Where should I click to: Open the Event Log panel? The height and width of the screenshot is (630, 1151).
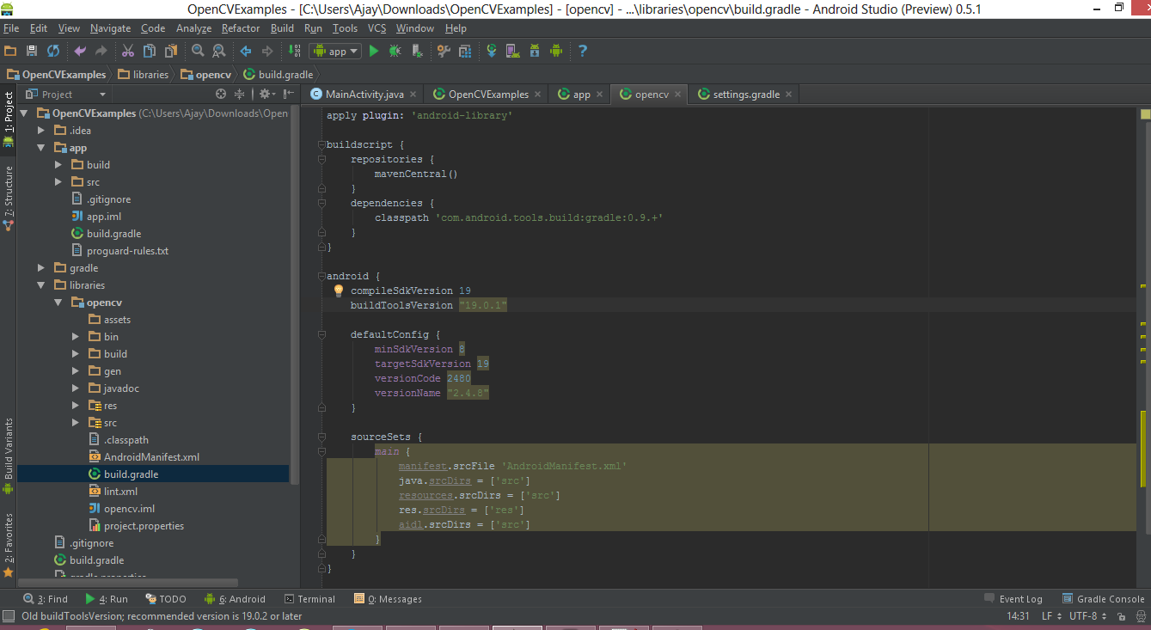click(1013, 599)
